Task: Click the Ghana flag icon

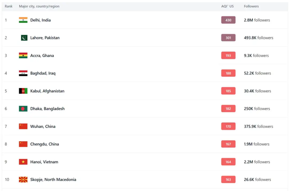Action: click(23, 56)
